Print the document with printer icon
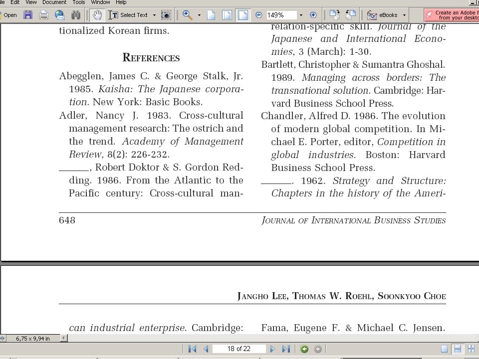This screenshot has height=359, width=479. [x=44, y=15]
